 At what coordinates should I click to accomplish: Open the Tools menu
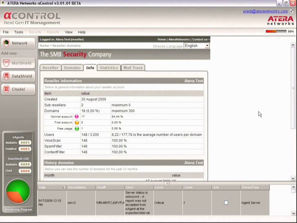click(x=19, y=32)
